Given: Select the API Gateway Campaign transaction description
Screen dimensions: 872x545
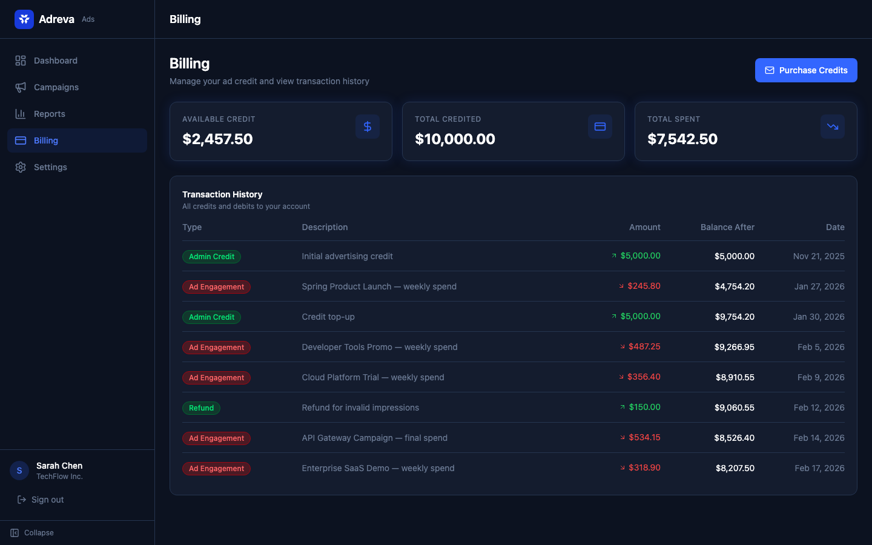Looking at the screenshot, I should tap(374, 438).
